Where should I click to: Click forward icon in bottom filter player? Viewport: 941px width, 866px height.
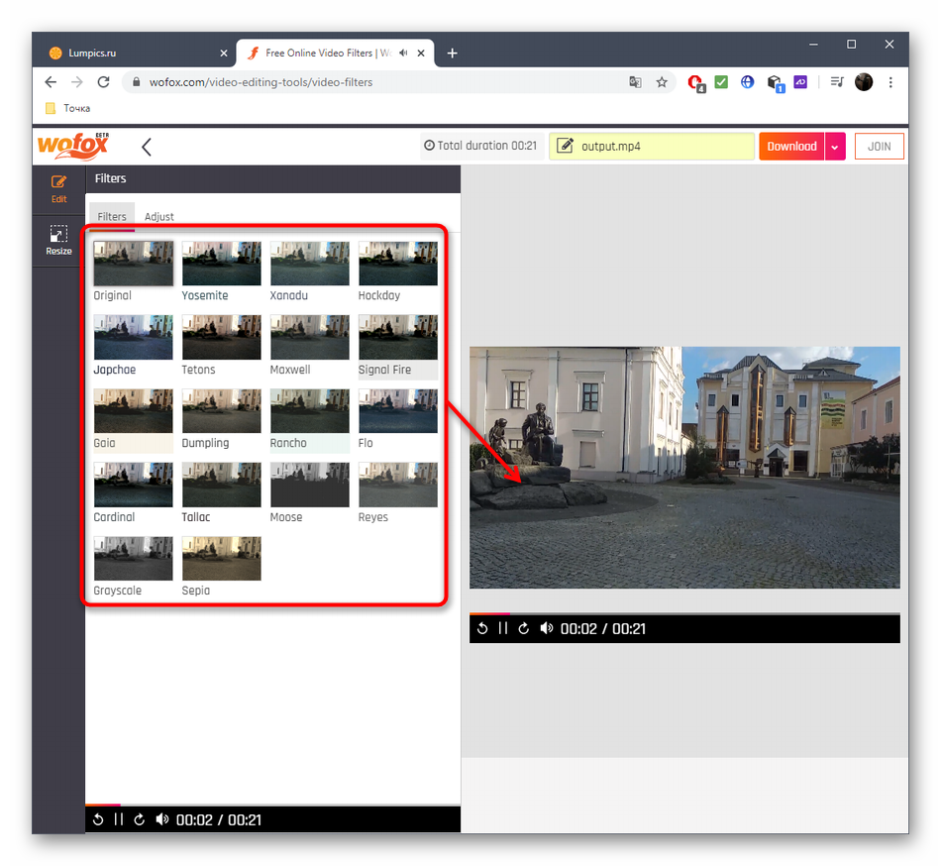140,819
